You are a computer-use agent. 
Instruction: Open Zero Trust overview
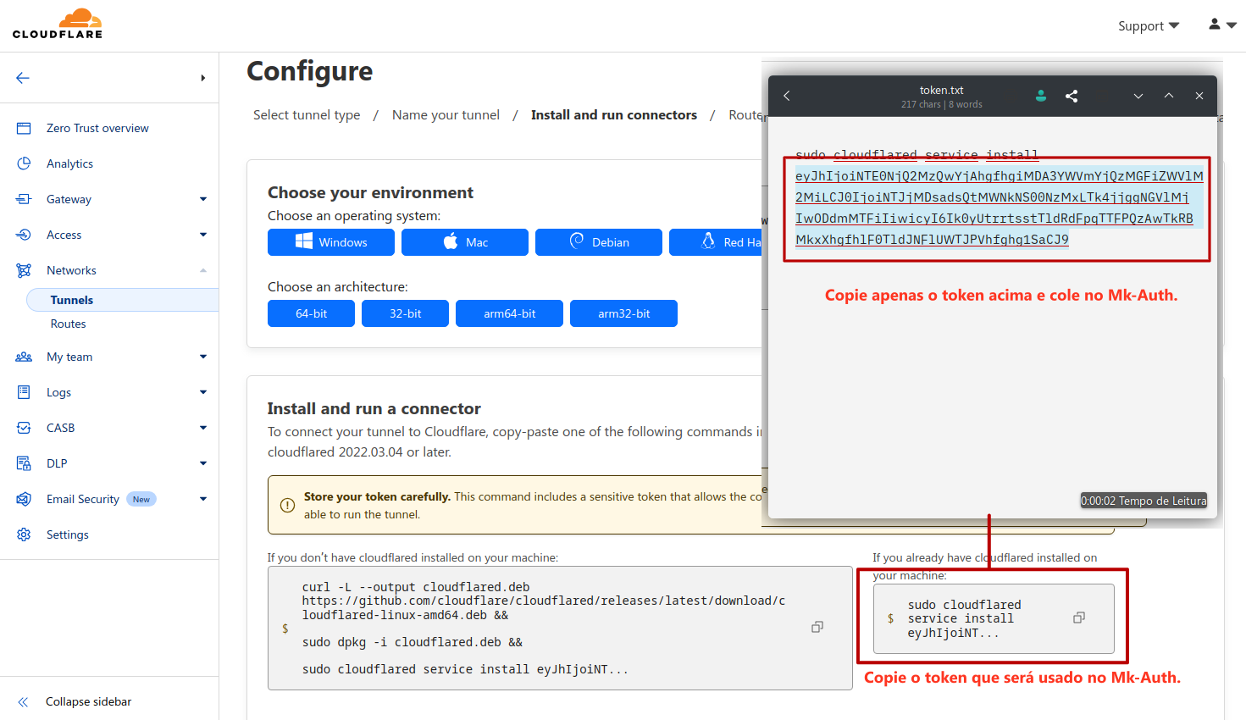click(97, 128)
